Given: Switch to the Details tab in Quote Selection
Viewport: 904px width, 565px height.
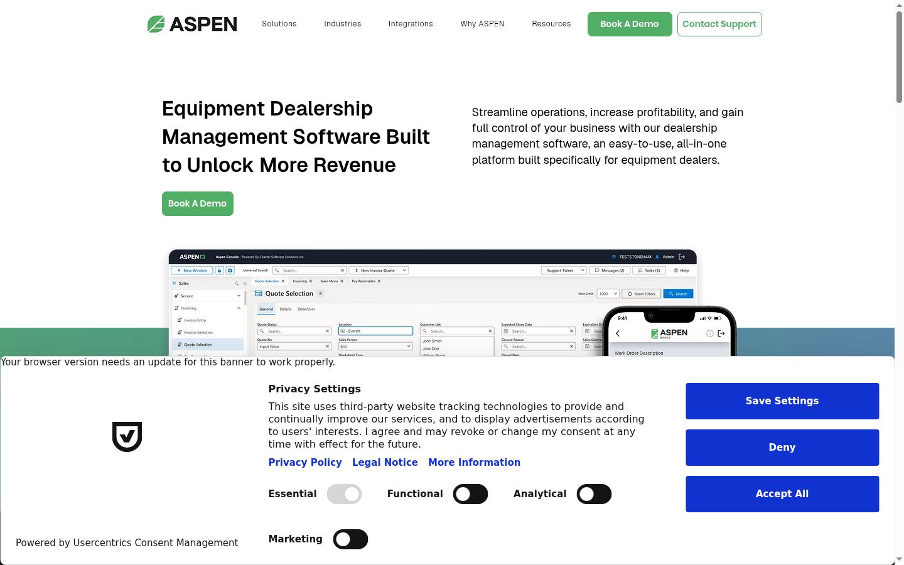Looking at the screenshot, I should [286, 309].
